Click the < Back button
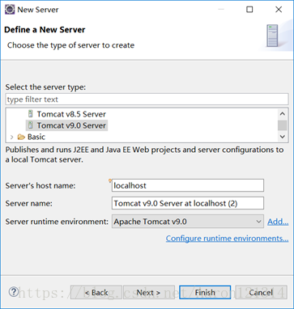Image resolution: width=294 pixels, height=309 pixels. pos(96,293)
